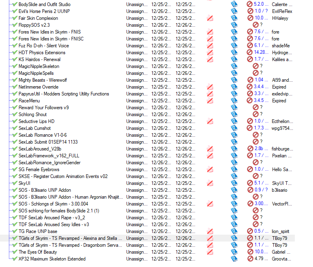
Task: Click endorse icon for Fores New Idles FNIS row
Action: (210, 32)
